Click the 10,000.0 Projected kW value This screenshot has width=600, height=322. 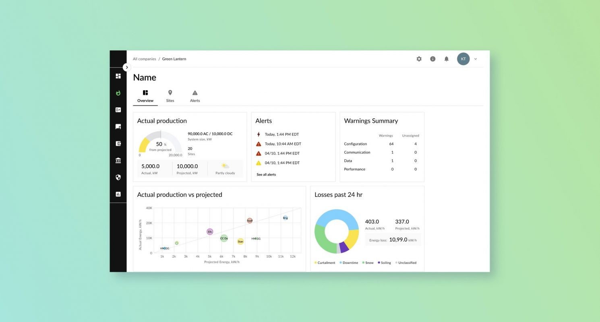[187, 166]
